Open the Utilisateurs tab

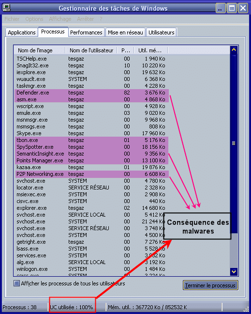(161, 32)
